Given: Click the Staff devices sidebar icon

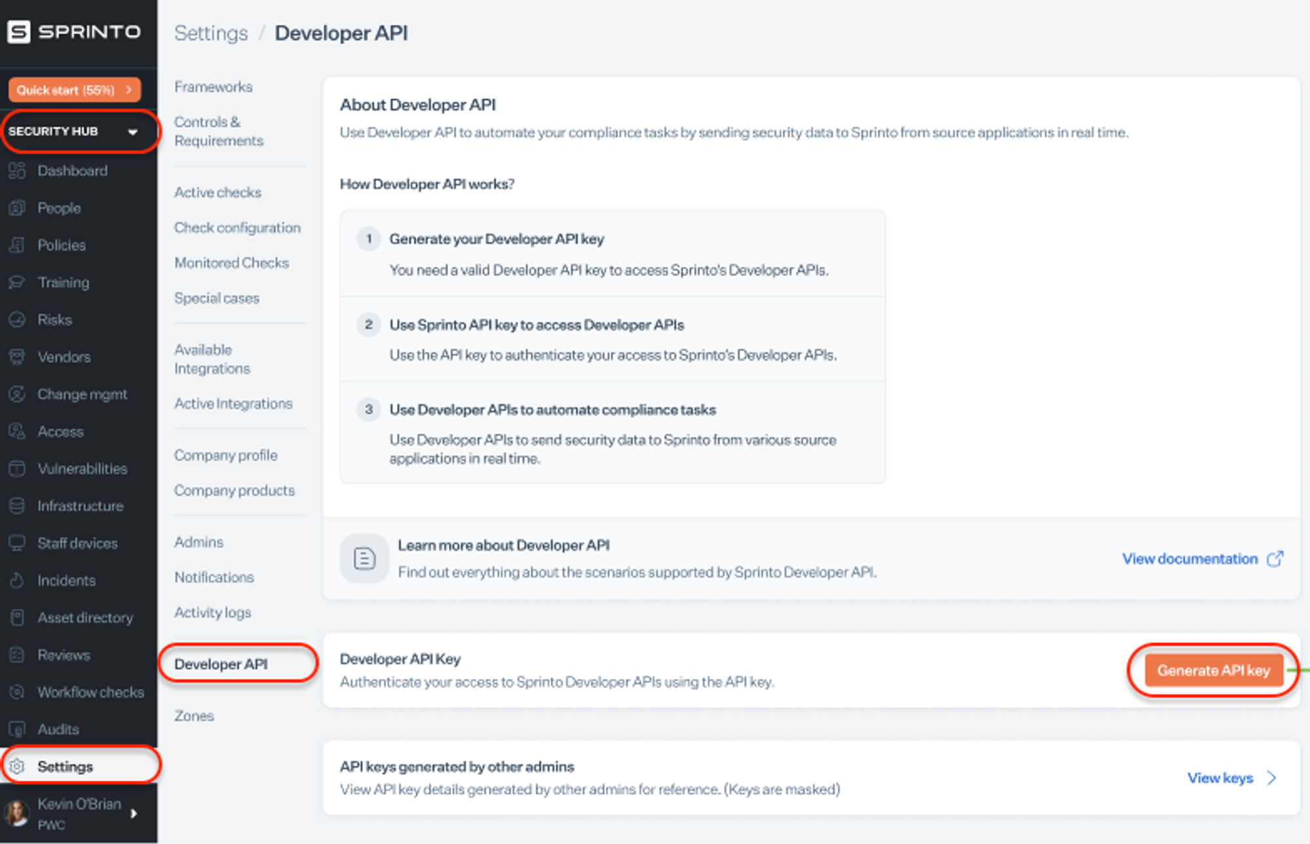Looking at the screenshot, I should (17, 543).
